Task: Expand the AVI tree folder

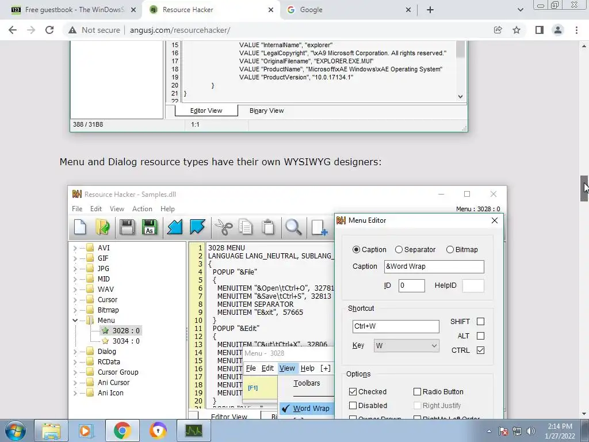Action: (x=75, y=247)
